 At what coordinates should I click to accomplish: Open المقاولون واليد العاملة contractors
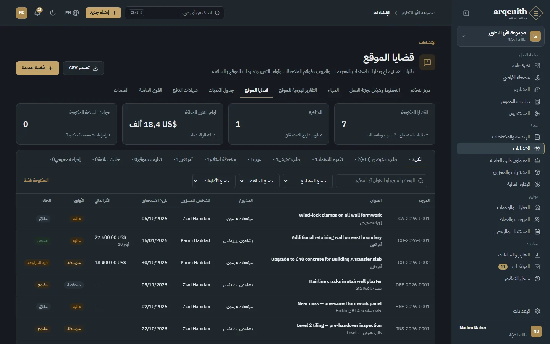500,161
